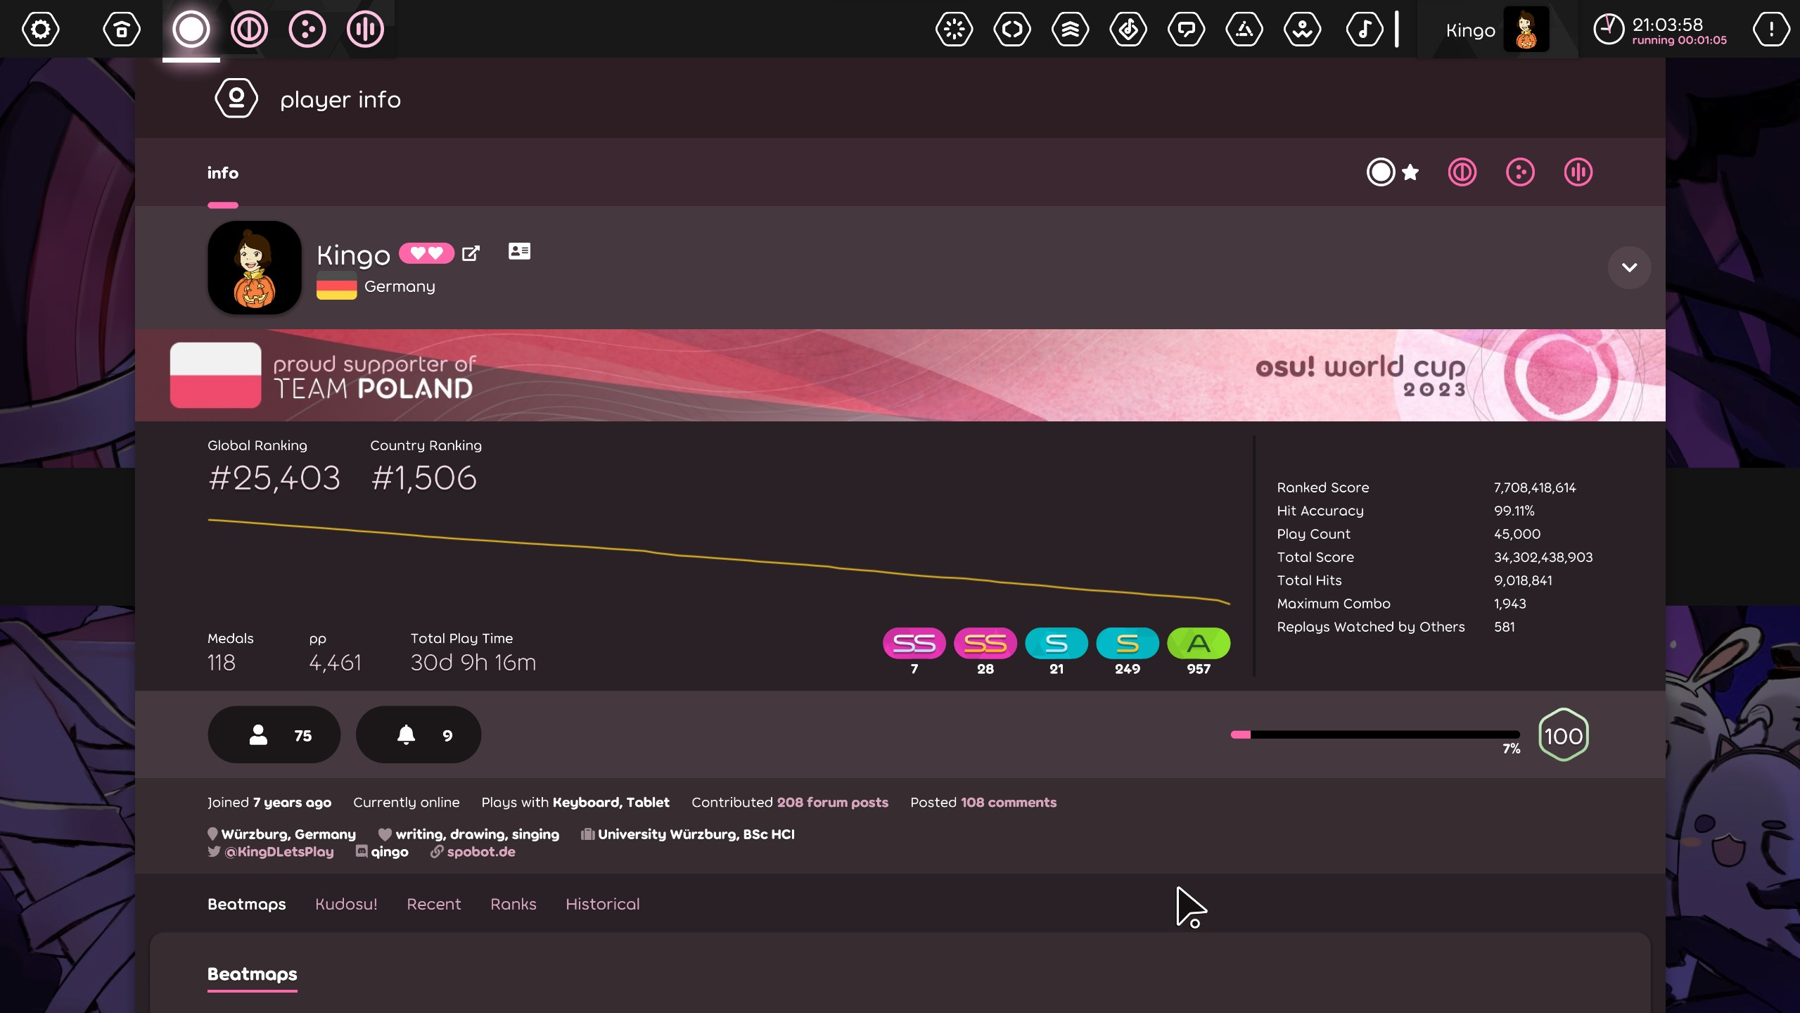This screenshot has width=1800, height=1013.
Task: Open the @KingDLetsPlay Twitter link
Action: [279, 851]
